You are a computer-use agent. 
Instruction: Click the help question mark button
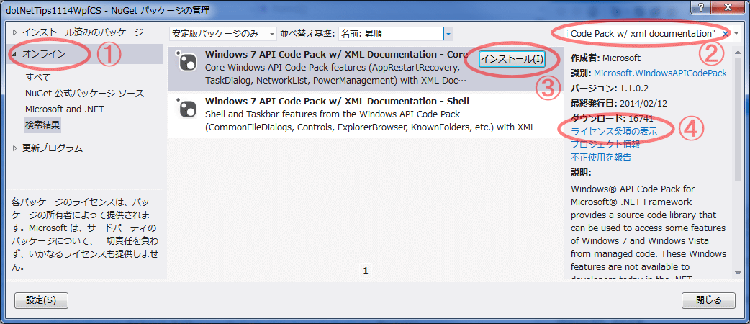coord(702,6)
